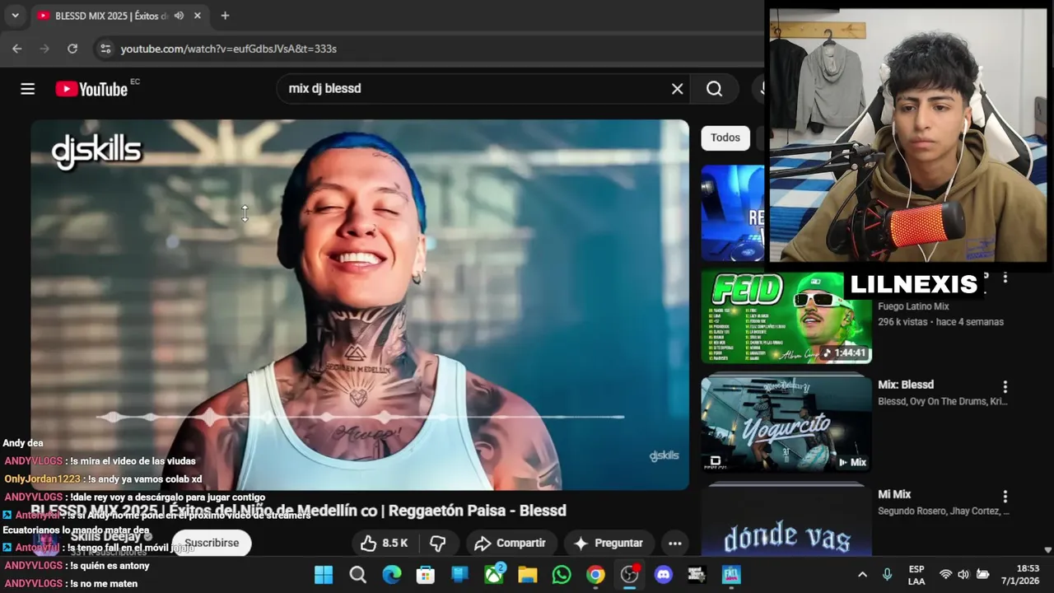1054x593 pixels.
Task: Open Xbox app from taskbar
Action: [x=493, y=575]
